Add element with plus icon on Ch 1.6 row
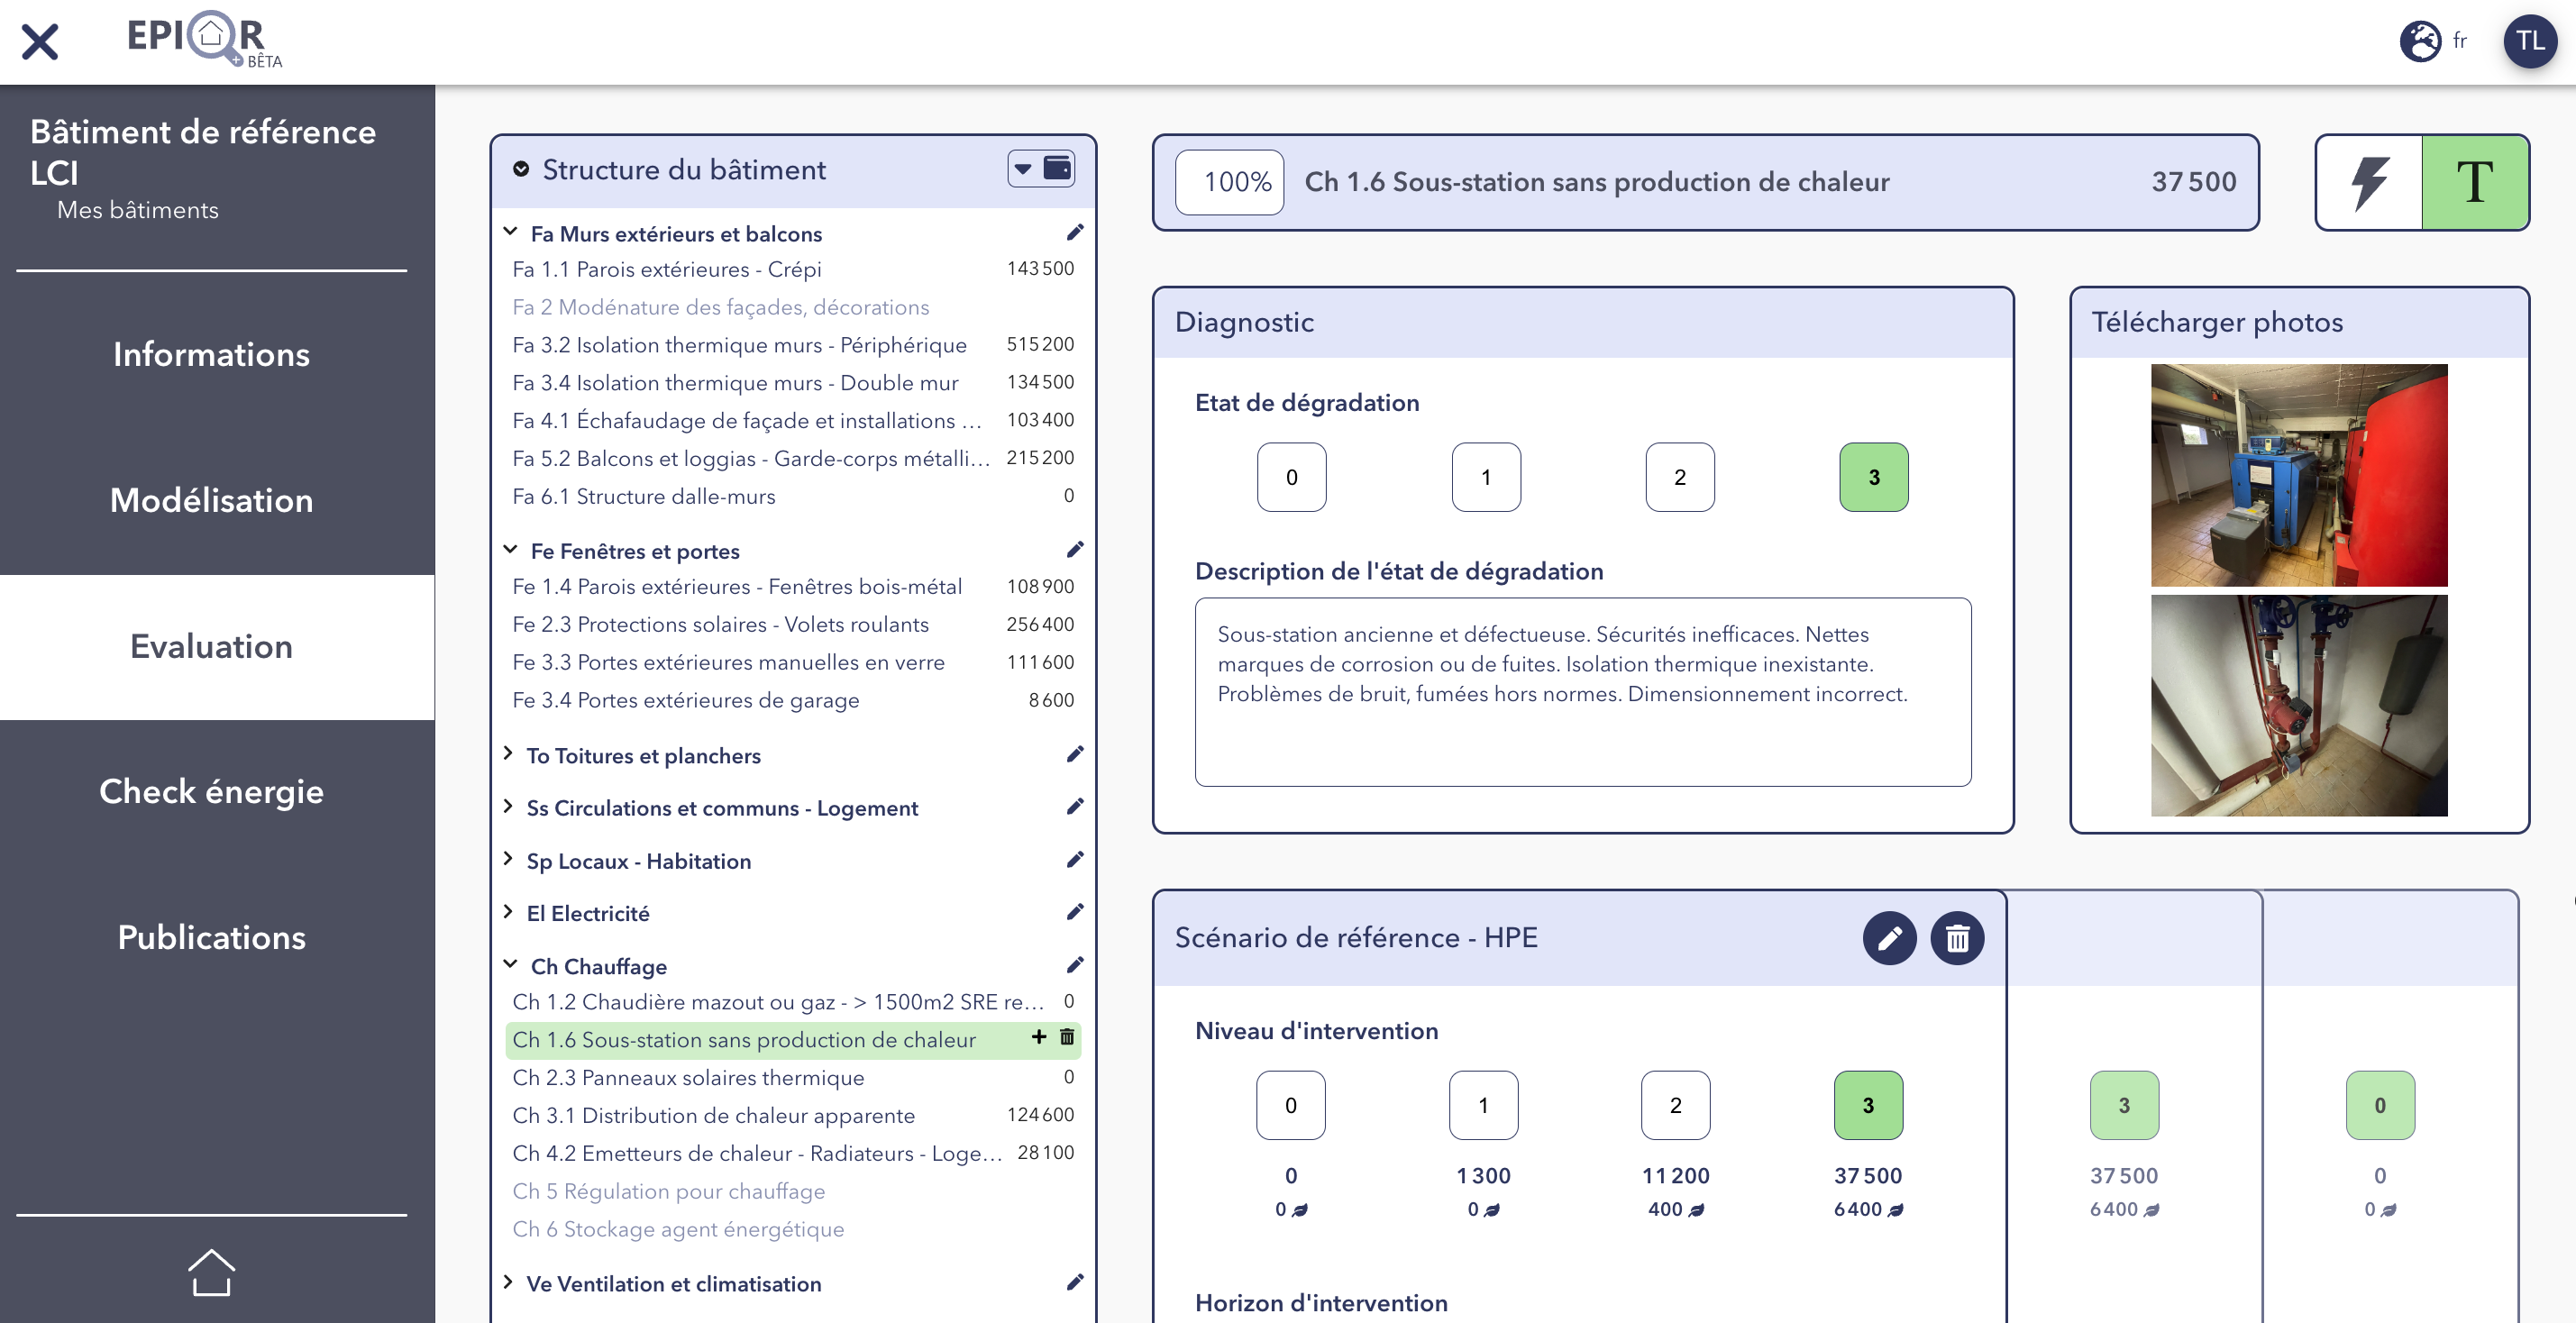This screenshot has height=1323, width=2576. 1039,1037
